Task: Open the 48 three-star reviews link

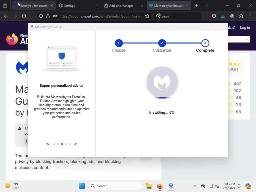Action: pos(238,98)
